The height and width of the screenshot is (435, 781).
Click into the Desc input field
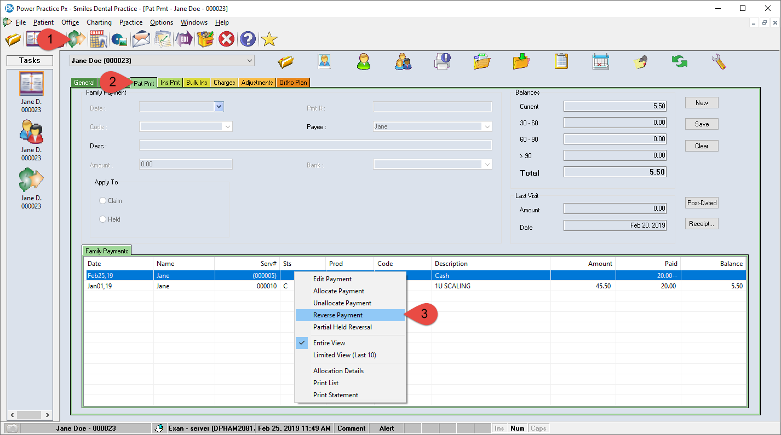point(315,146)
